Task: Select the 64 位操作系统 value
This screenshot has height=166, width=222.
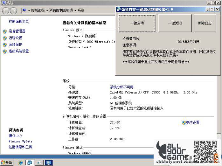Action: click(121, 103)
